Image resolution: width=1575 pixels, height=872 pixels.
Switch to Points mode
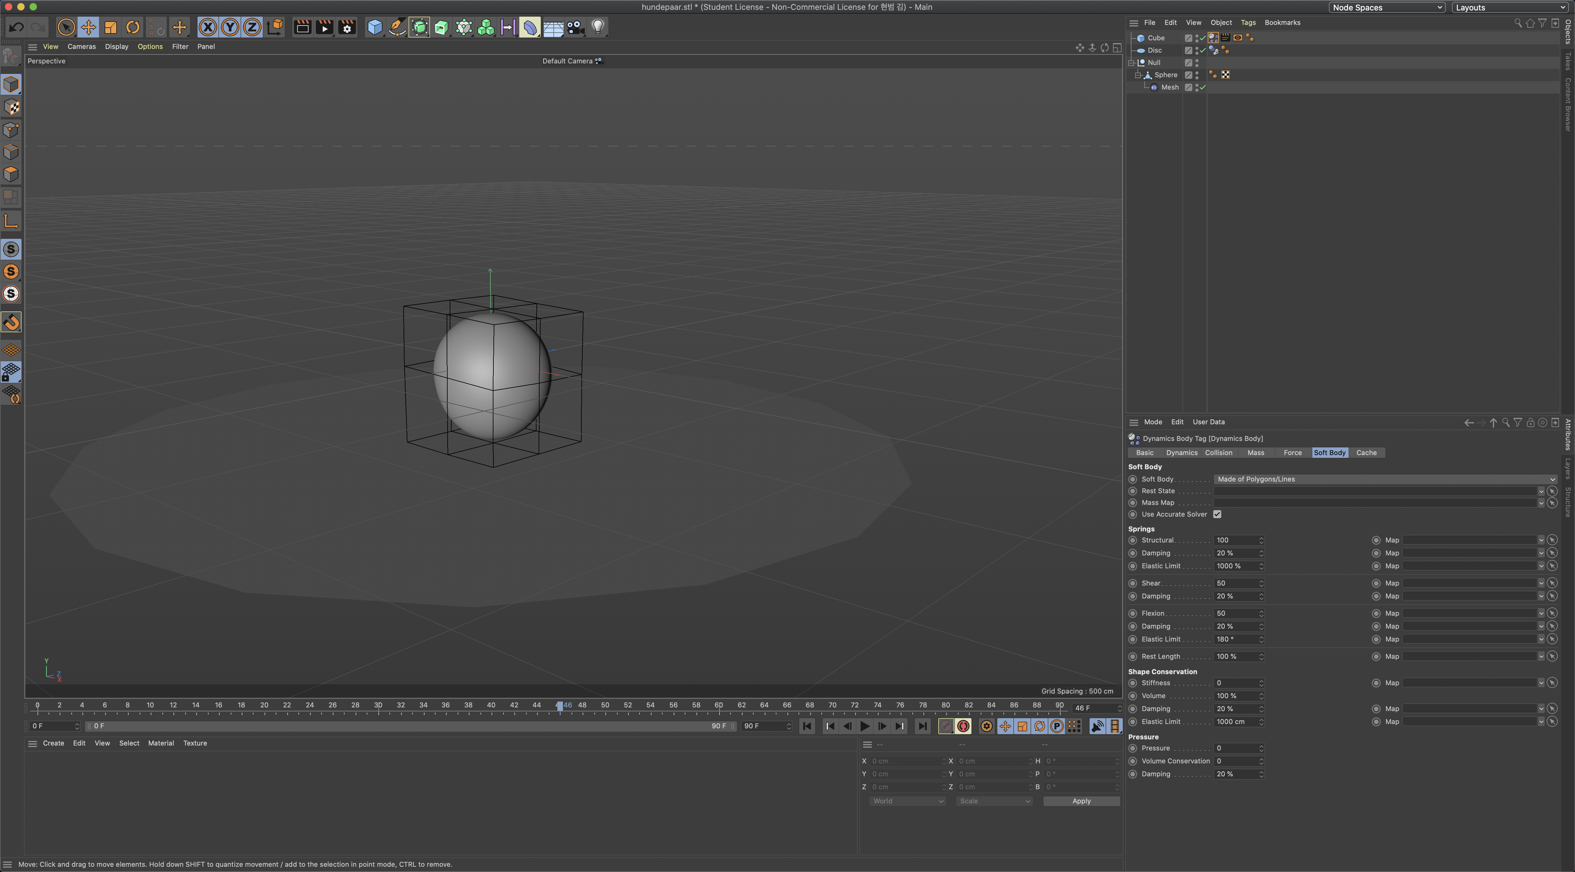point(11,130)
